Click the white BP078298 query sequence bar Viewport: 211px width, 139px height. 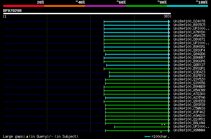[87, 14]
